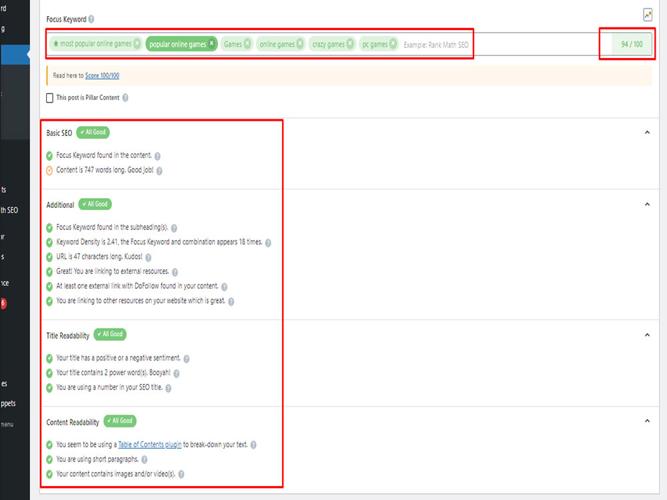Remove the 'most popular online games' keyword tag
Image resolution: width=667 pixels, height=500 pixels.
pos(137,43)
